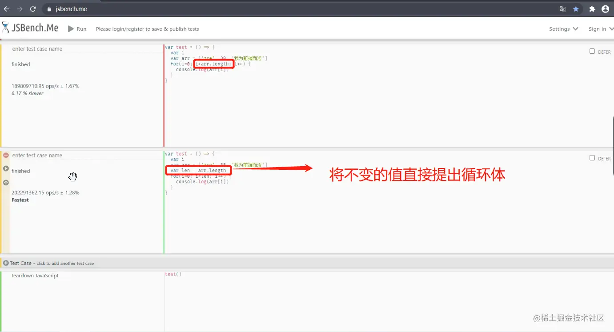
Task: Enable DEFER checkbox for second test case
Action: coord(592,158)
